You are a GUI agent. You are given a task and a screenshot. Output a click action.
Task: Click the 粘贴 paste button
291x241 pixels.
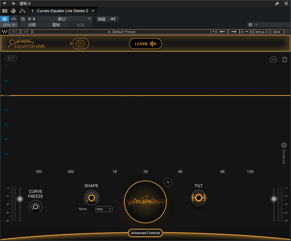pos(81,25)
